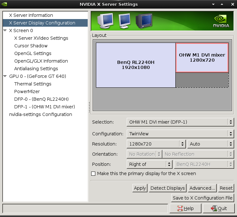Click the NVIDIA icon in the title bar
The height and width of the screenshot is (217, 237).
click(x=4, y=4)
